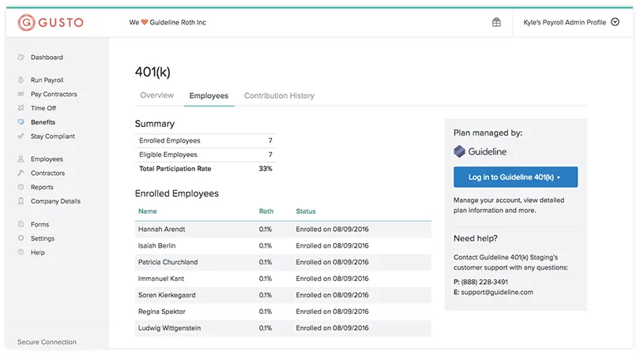
Task: Click the Guideline logo icon
Action: pos(459,151)
